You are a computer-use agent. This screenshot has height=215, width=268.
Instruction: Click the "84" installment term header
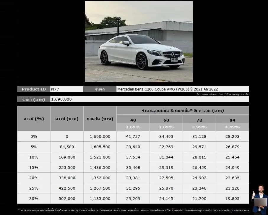click(232, 120)
